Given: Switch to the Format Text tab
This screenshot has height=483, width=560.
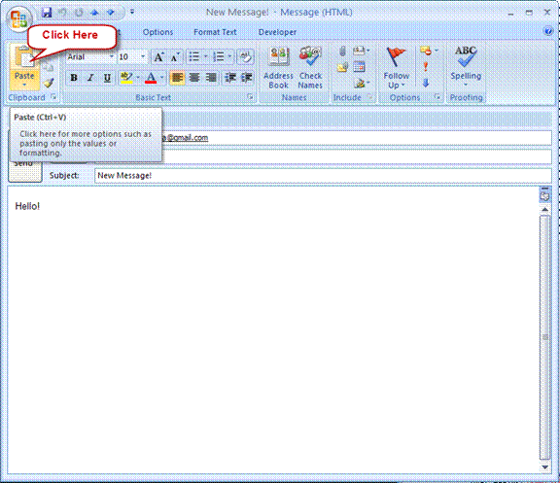Looking at the screenshot, I should (215, 32).
